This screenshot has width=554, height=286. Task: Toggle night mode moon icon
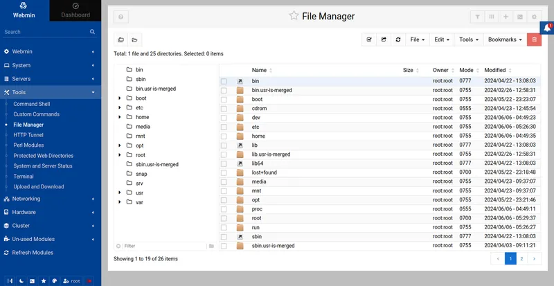coord(21,281)
